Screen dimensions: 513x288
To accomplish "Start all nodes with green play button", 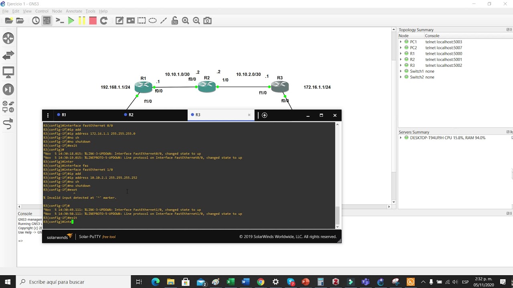I will click(71, 21).
